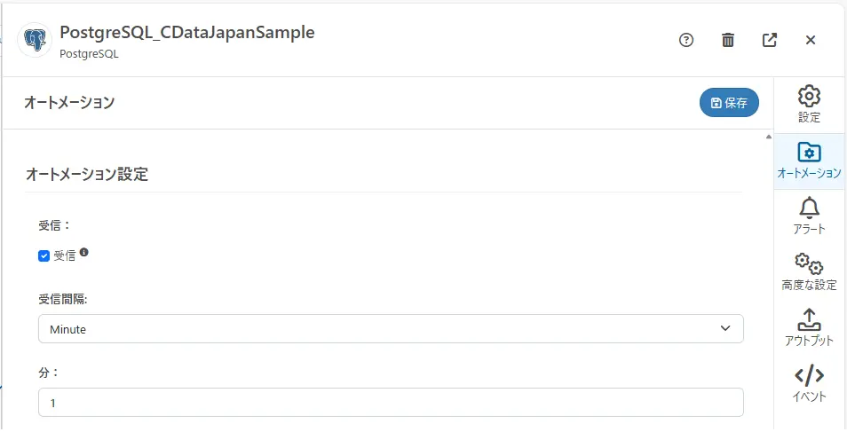The image size is (847, 432).
Task: Click the info icon beside 受信
Action: click(84, 253)
